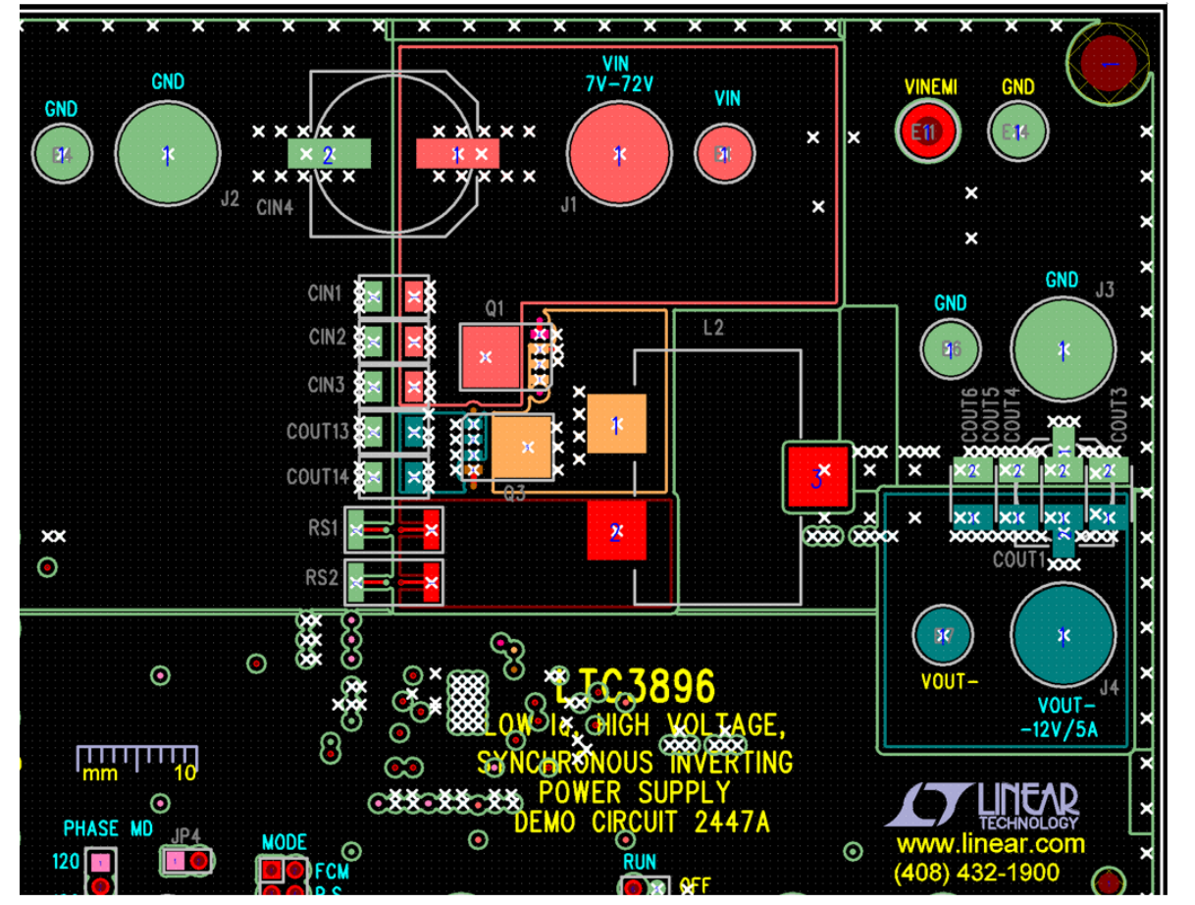Image resolution: width=1195 pixels, height=905 pixels.
Task: Click the 'COUT13' designator
Action: 318,431
